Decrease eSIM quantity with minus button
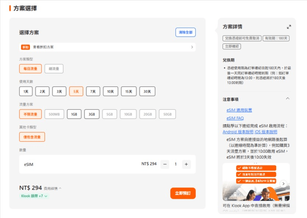This screenshot has height=218, width=307. point(165,164)
